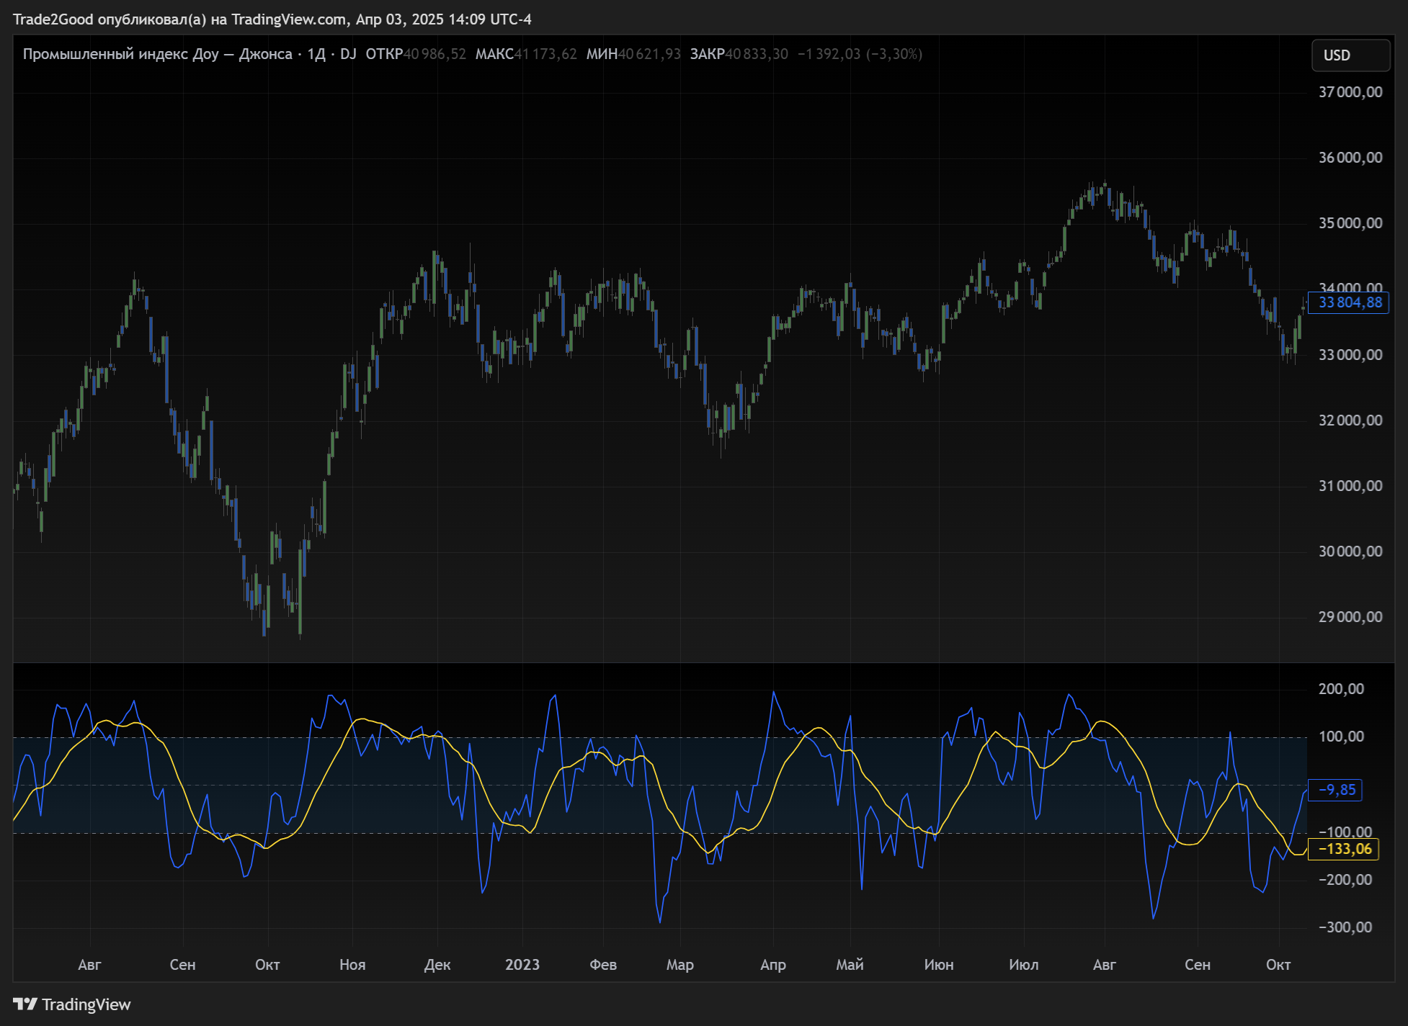1408x1026 pixels.
Task: Open the TradingView.com link in the header
Action: point(288,19)
